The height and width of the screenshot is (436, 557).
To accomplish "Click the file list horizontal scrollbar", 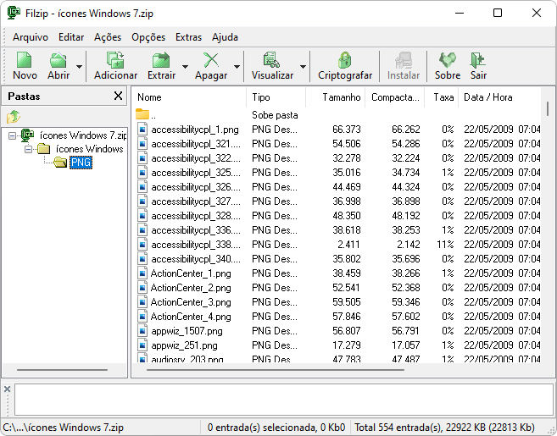I will click(276, 370).
